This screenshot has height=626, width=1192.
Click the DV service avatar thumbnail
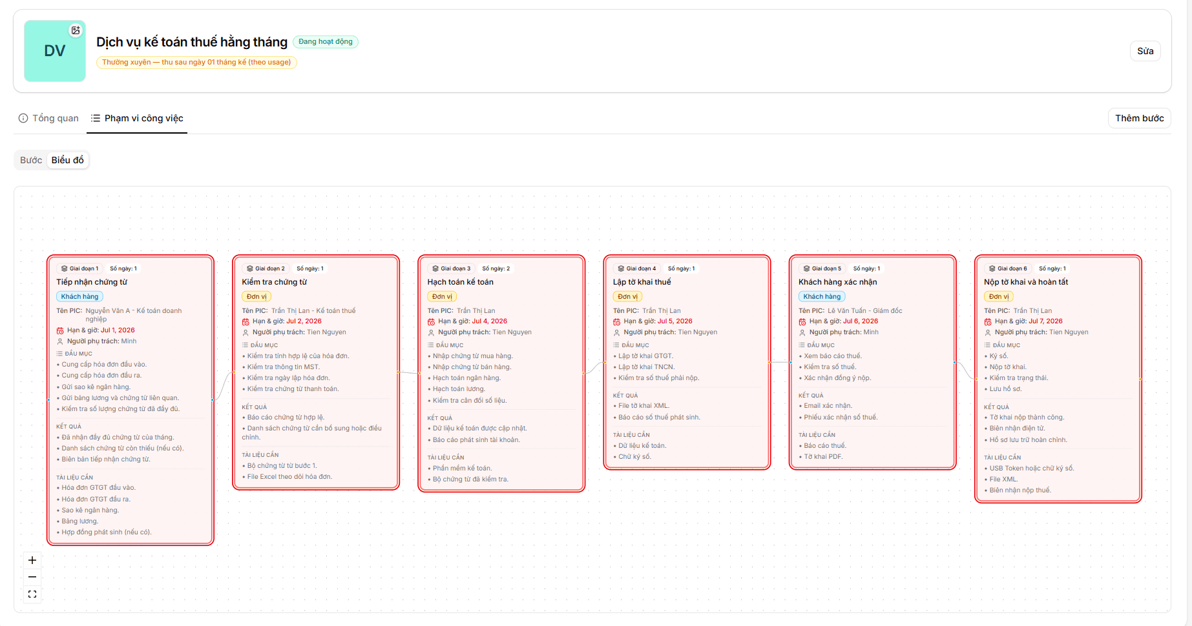coord(55,51)
